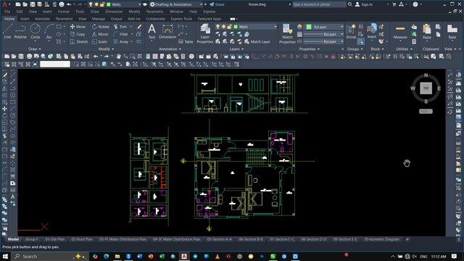Click the Erase pencil icon in Modify panel
The height and width of the screenshot is (261, 464).
click(x=139, y=27)
